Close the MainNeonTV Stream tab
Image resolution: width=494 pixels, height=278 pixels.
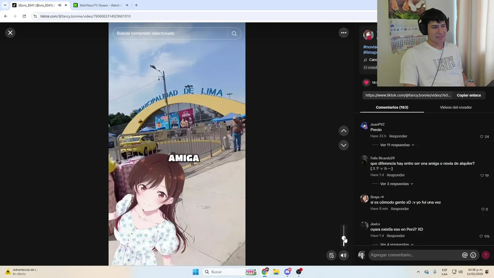coord(127,5)
